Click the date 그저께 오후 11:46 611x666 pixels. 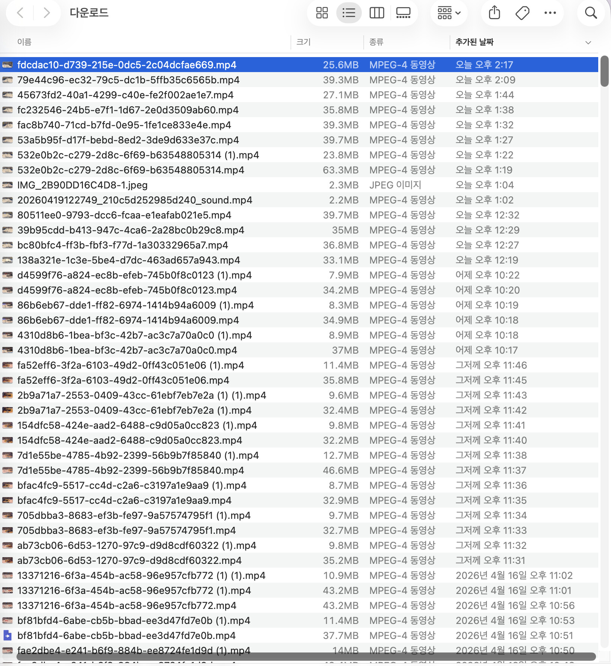click(491, 365)
